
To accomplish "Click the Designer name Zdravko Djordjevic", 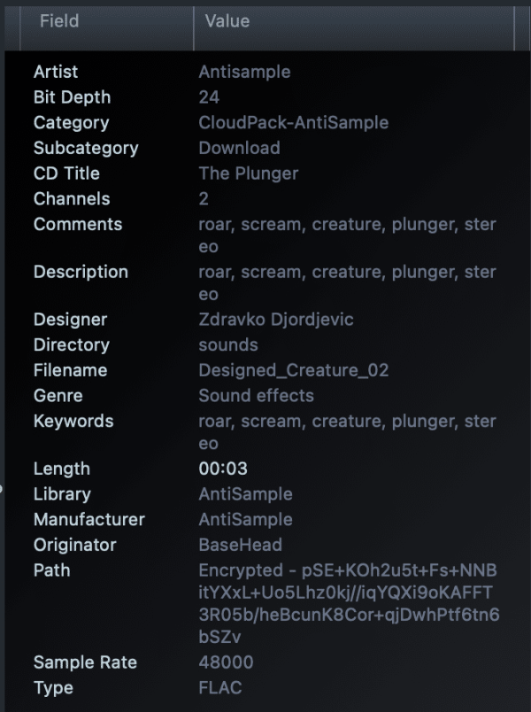I will 276,319.
